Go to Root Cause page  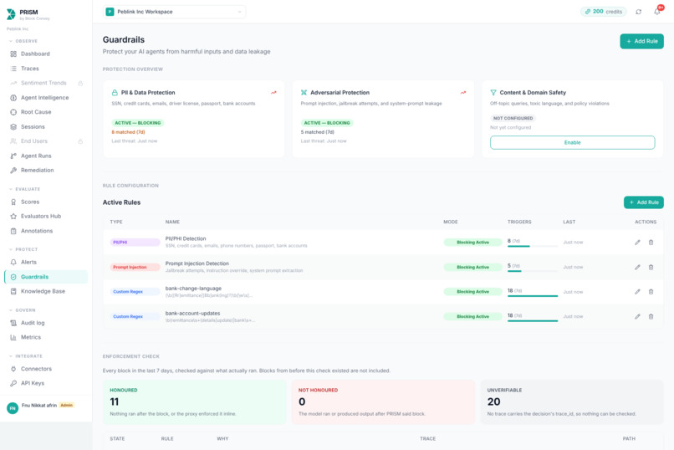tap(36, 112)
